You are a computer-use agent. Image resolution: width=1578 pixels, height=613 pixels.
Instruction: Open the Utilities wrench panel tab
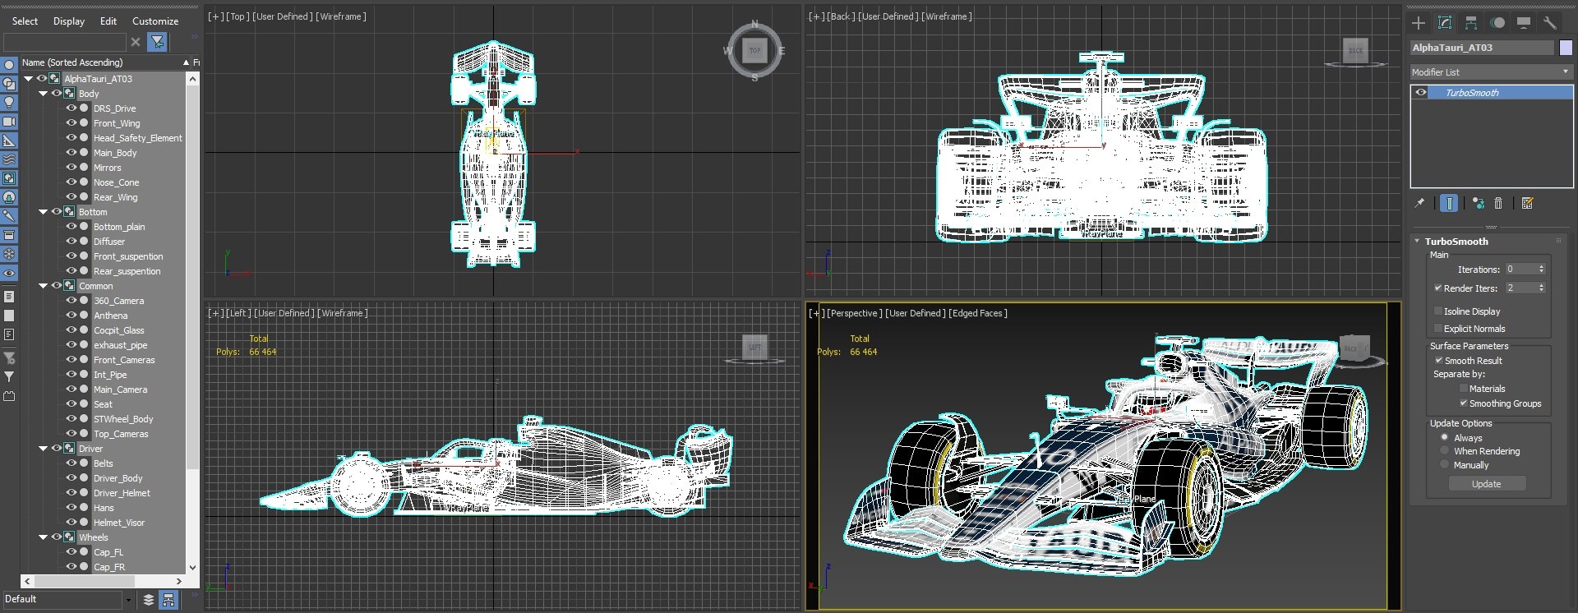point(1550,23)
